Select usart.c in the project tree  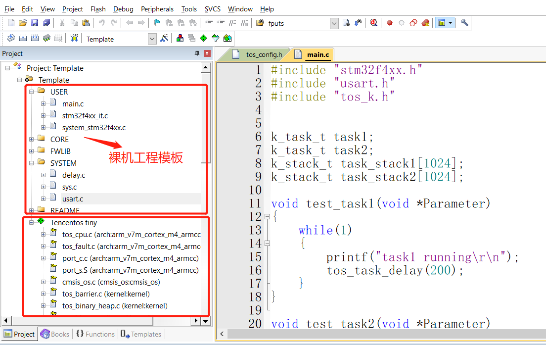73,199
